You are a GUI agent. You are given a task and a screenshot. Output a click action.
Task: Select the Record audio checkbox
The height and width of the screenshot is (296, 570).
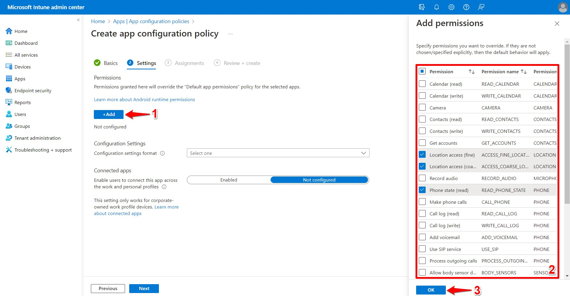(422, 178)
